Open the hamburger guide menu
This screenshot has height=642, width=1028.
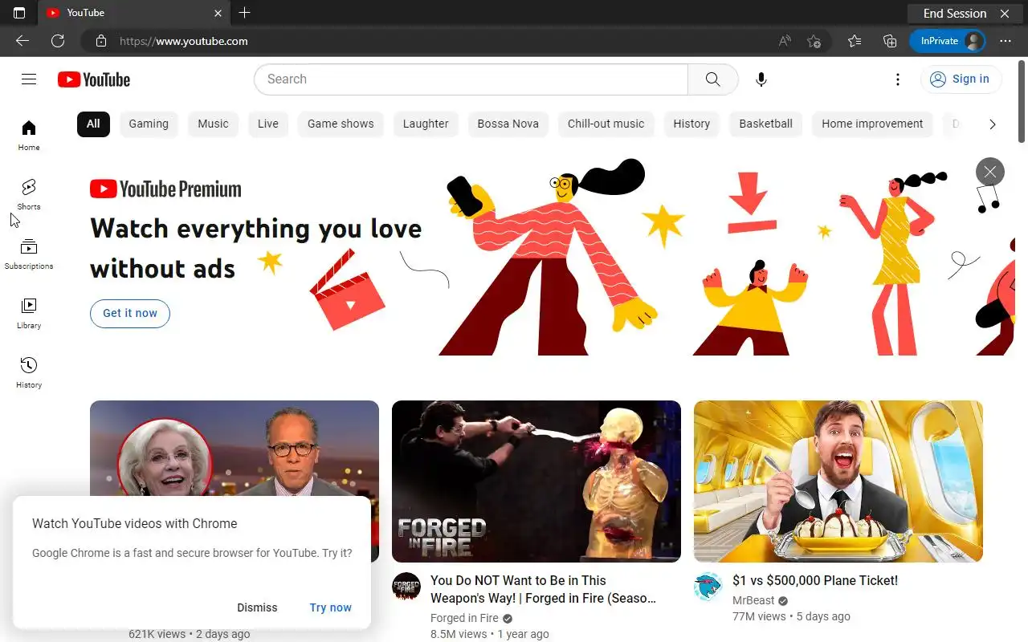[x=29, y=79]
